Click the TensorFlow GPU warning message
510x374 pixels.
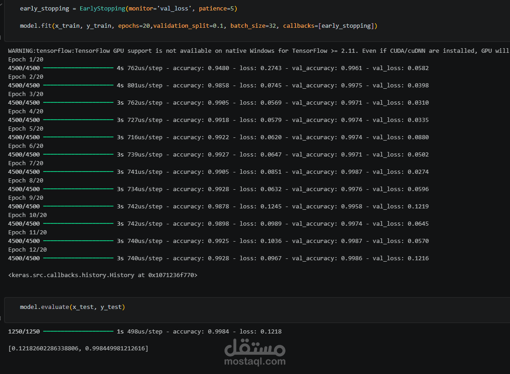click(x=259, y=51)
